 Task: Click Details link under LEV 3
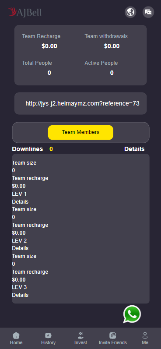coord(20,295)
